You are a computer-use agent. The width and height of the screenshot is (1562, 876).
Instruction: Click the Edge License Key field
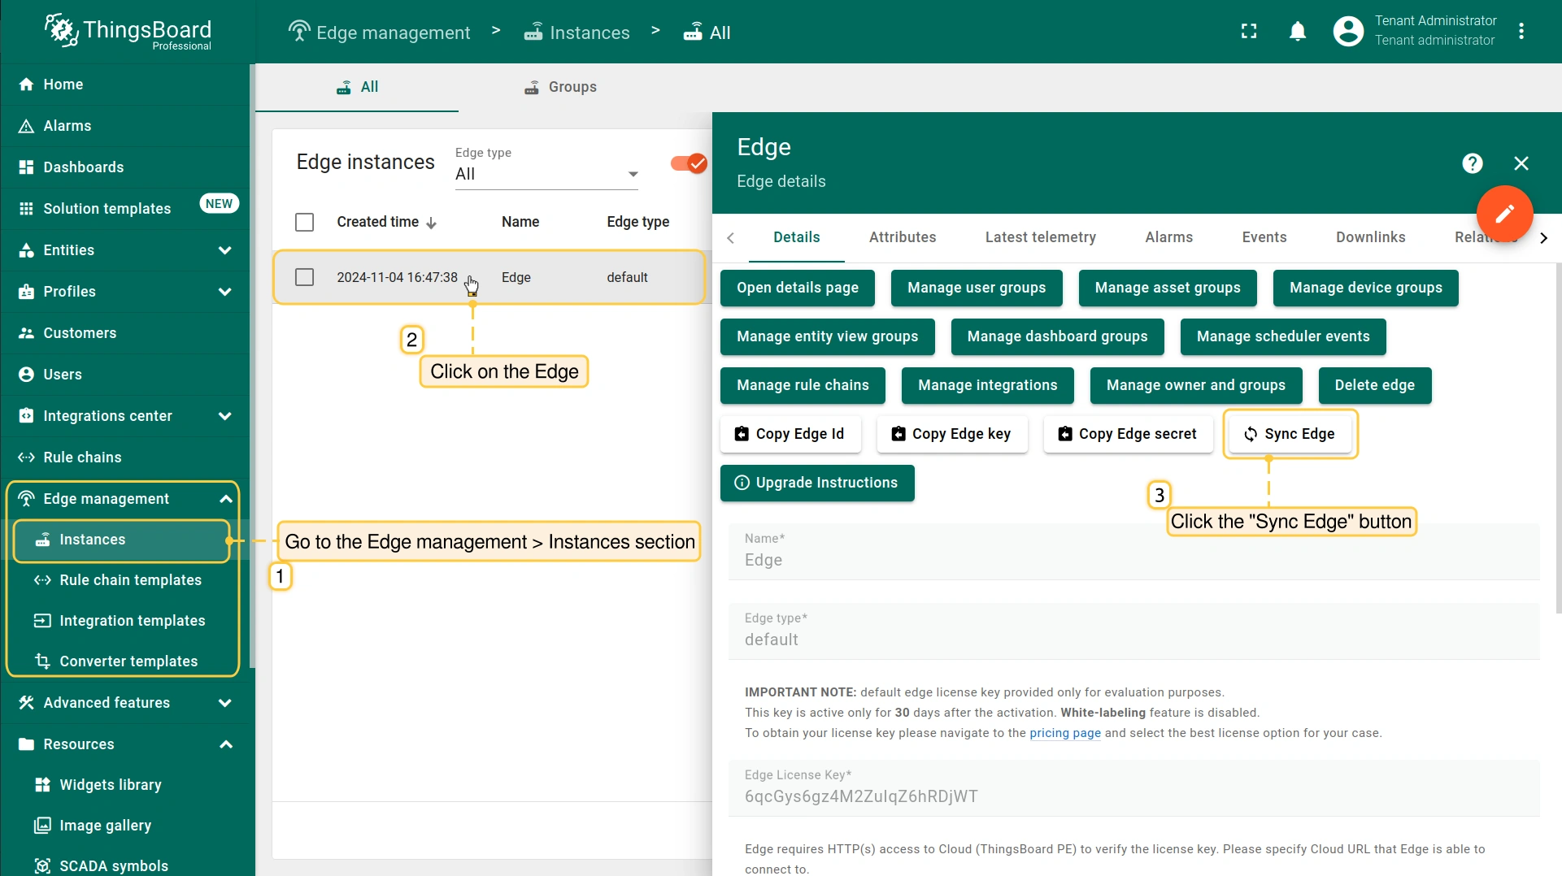tap(1133, 796)
